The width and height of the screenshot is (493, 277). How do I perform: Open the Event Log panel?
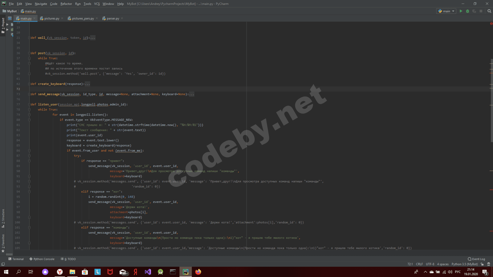[x=476, y=259]
